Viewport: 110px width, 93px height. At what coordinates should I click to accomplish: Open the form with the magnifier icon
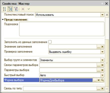pyautogui.click(x=102, y=80)
